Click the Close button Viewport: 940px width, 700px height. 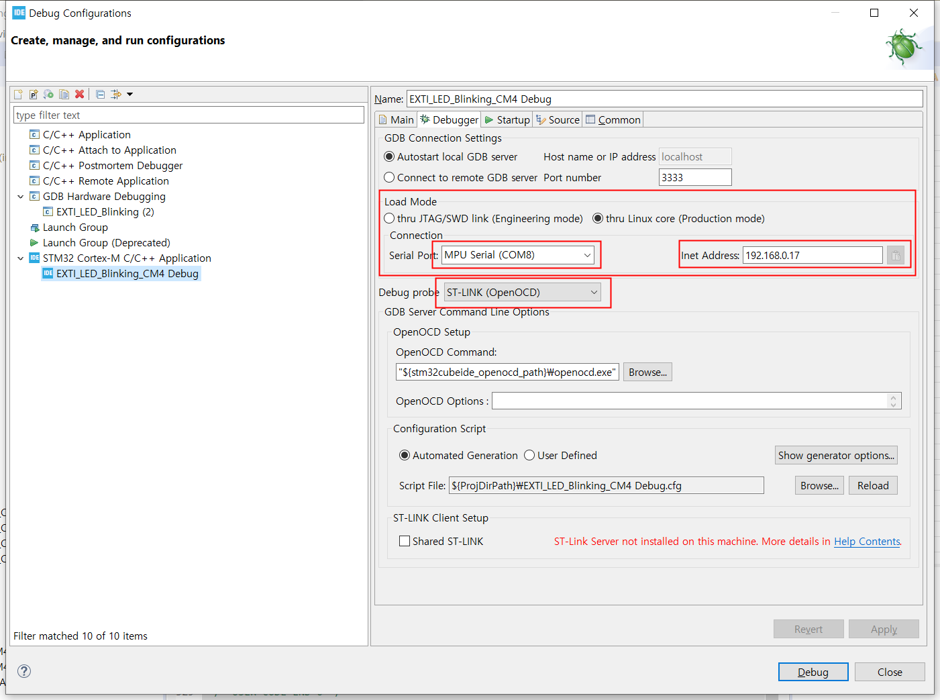(890, 672)
